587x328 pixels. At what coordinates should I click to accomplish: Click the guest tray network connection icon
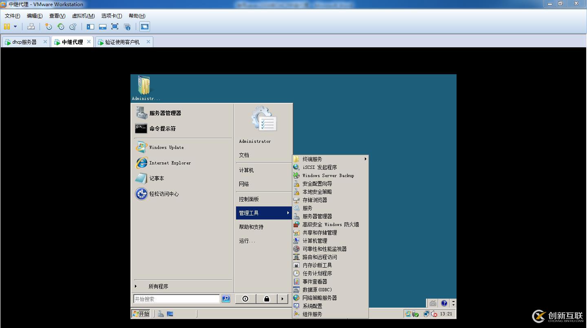pyautogui.click(x=426, y=314)
